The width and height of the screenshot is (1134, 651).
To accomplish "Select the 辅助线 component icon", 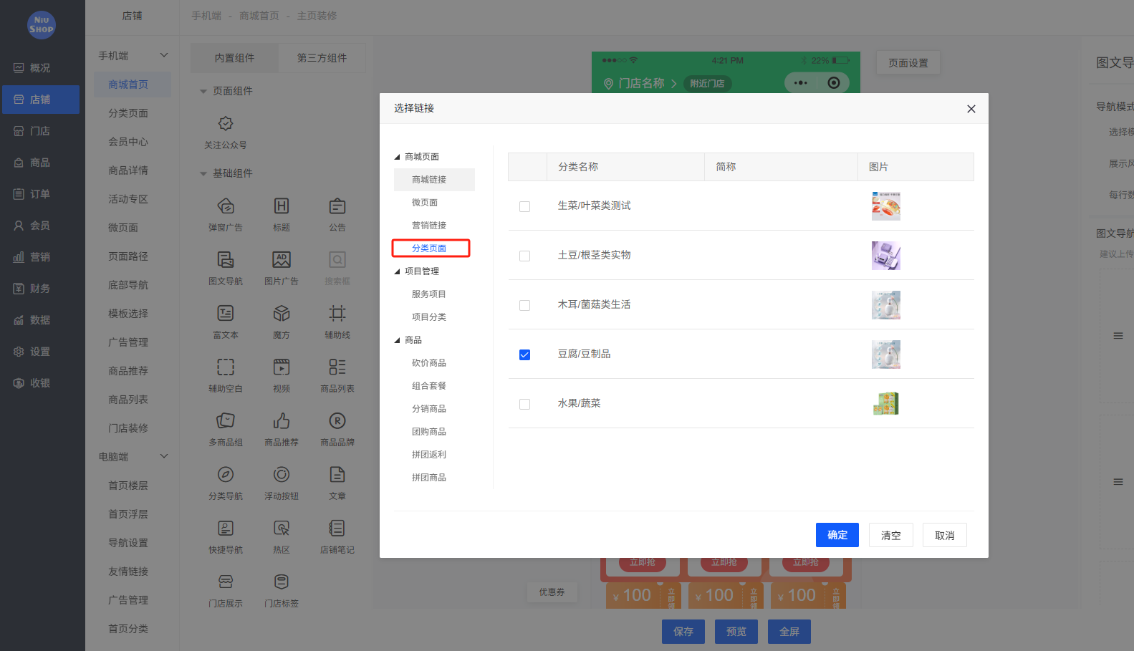I will click(337, 313).
